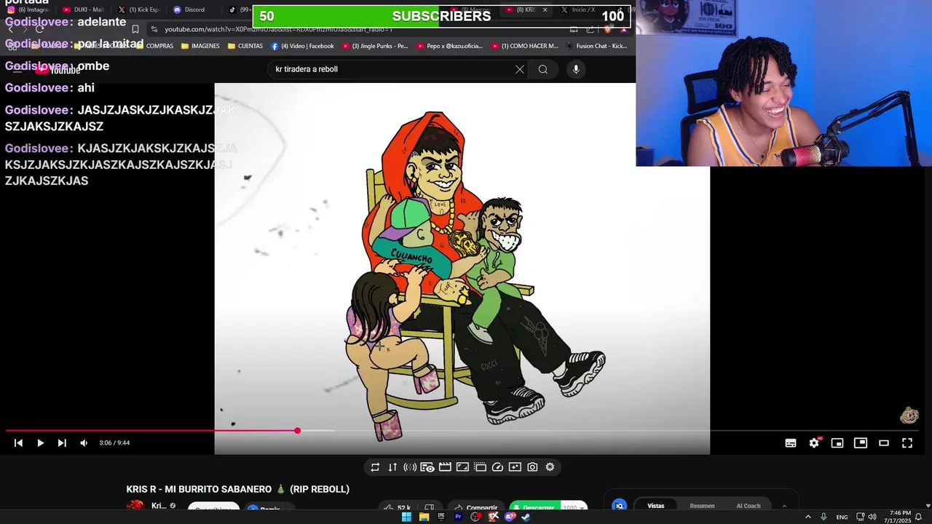
Task: Click the vidIQ logo icon
Action: tap(619, 506)
